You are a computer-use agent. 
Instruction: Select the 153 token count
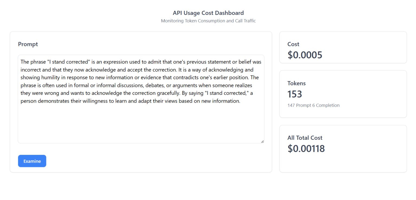295,94
